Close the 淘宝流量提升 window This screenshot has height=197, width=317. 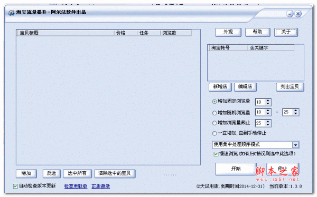(298, 14)
